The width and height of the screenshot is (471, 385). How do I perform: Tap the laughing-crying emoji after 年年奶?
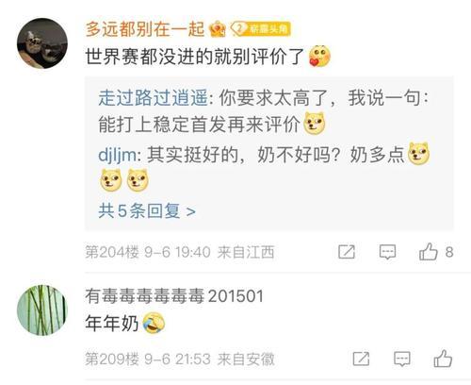[x=154, y=323]
